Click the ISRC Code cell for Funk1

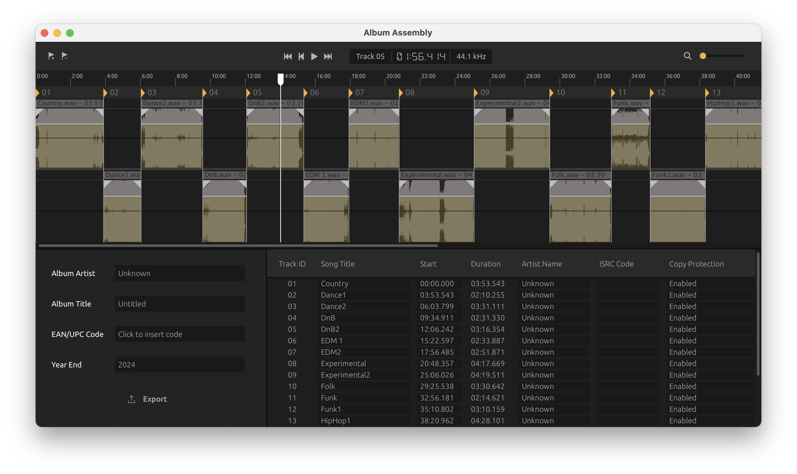(628, 409)
